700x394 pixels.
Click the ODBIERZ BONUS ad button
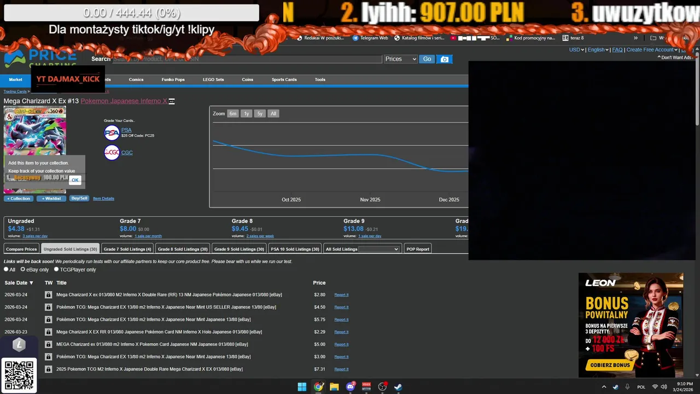(x=610, y=365)
